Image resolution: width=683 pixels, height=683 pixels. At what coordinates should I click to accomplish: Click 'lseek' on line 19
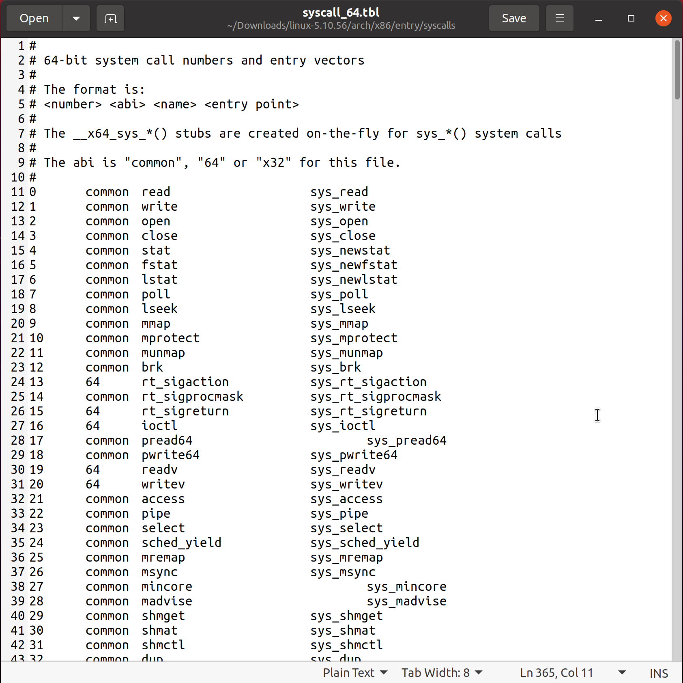coord(159,309)
